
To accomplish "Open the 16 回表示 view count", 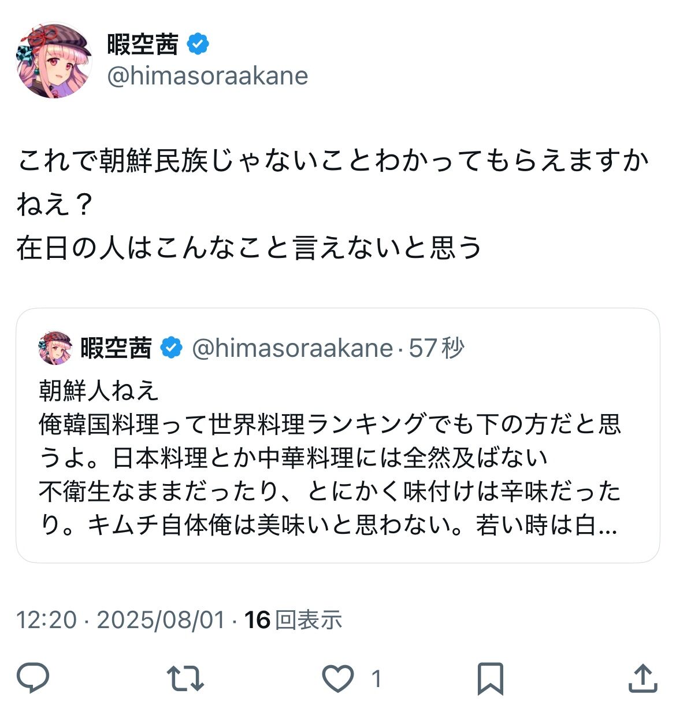I will tap(293, 619).
